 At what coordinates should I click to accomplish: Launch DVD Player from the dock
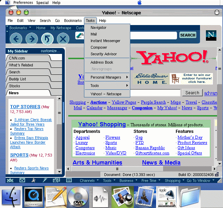click(78, 197)
